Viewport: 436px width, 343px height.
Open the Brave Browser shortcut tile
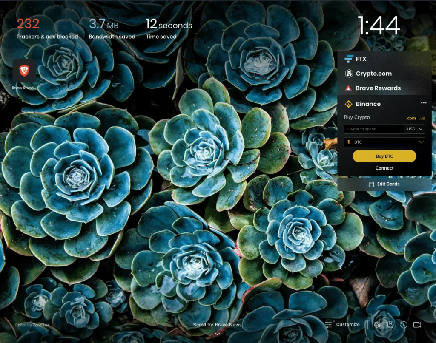(x=24, y=71)
